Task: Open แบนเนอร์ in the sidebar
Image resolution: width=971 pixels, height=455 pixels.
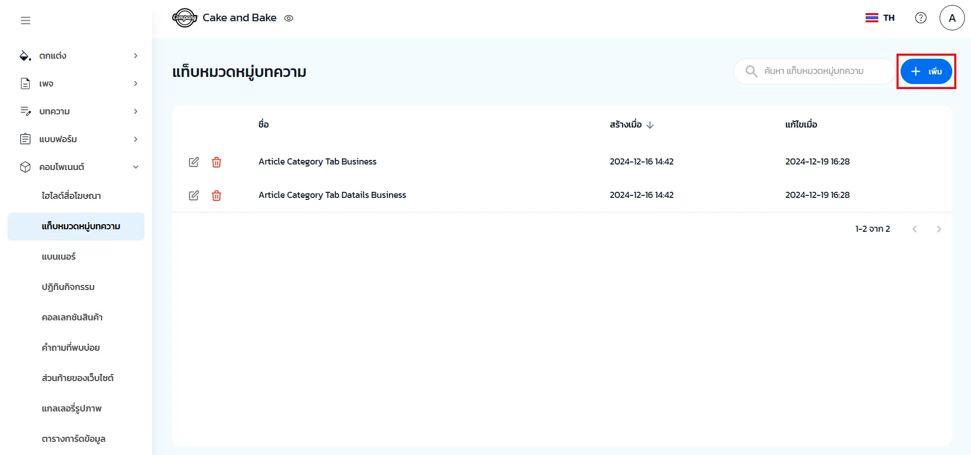Action: coord(59,257)
